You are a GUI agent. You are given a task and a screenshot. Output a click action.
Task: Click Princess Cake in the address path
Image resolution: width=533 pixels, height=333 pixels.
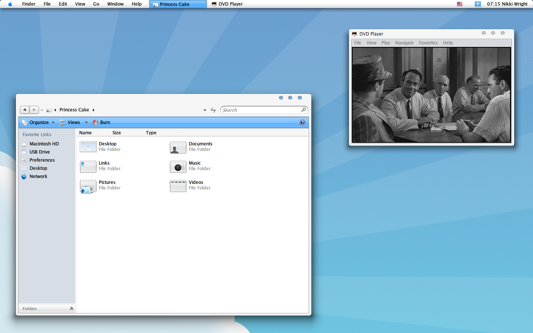pyautogui.click(x=74, y=110)
